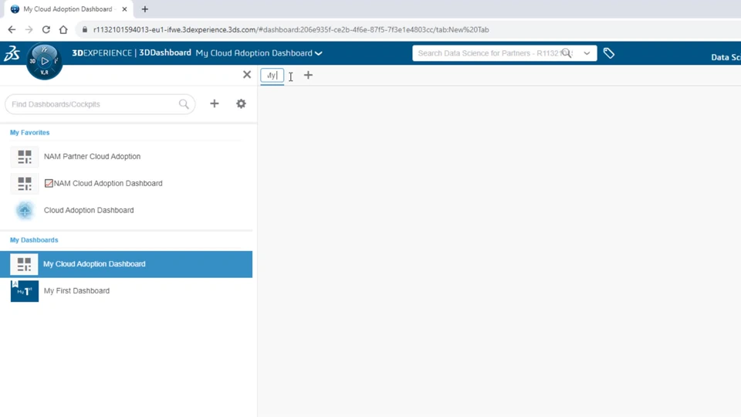Open the 3DEXPERIENCE compass play button

pos(45,60)
